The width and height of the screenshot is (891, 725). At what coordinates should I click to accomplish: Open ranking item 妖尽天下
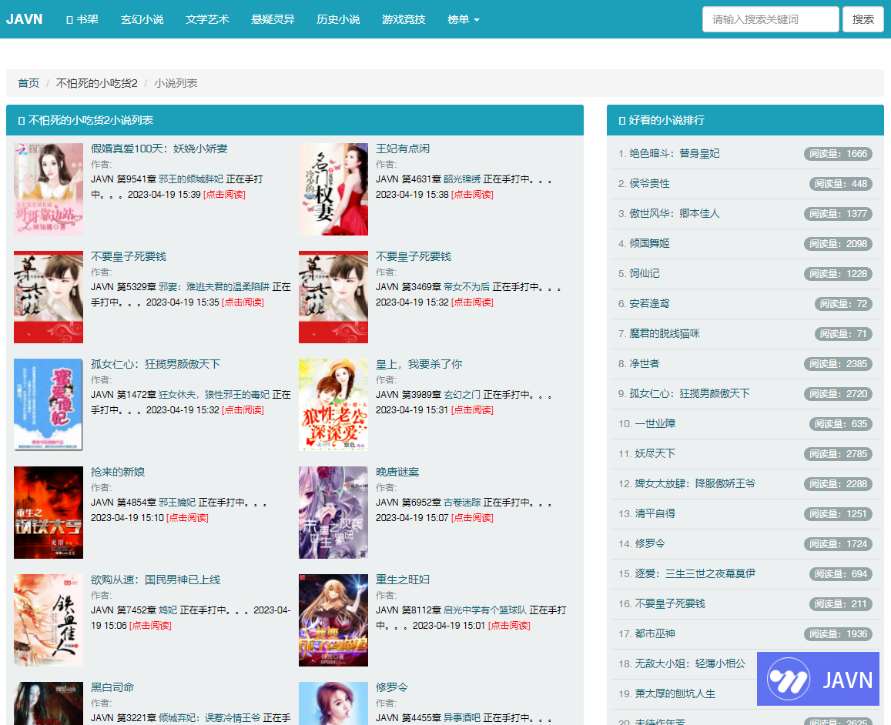655,454
